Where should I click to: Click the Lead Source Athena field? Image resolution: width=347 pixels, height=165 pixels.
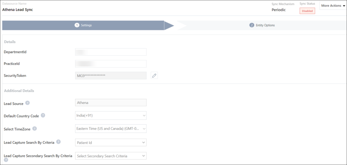[110, 102]
